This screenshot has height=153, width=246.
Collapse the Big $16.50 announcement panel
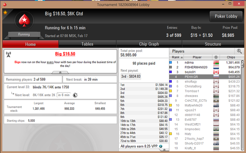pos(60,72)
